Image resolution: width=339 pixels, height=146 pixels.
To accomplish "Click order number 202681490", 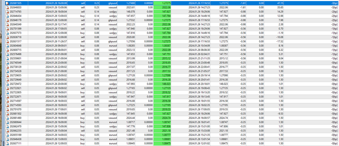I will (16, 118).
